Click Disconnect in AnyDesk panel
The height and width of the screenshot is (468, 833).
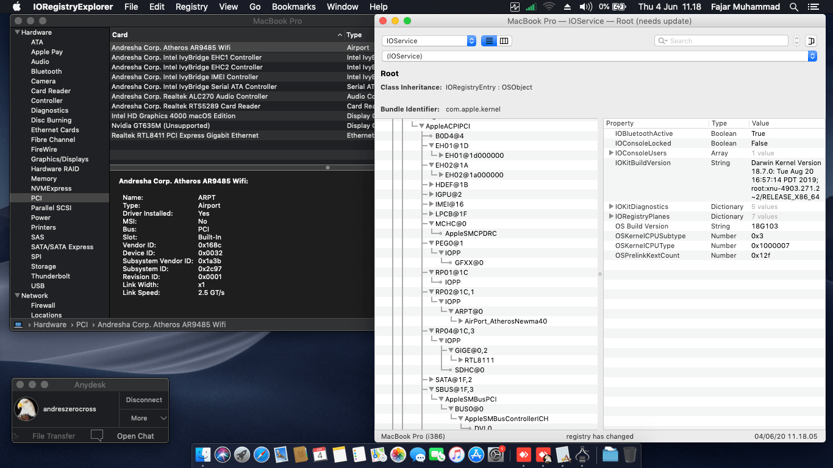click(x=144, y=400)
